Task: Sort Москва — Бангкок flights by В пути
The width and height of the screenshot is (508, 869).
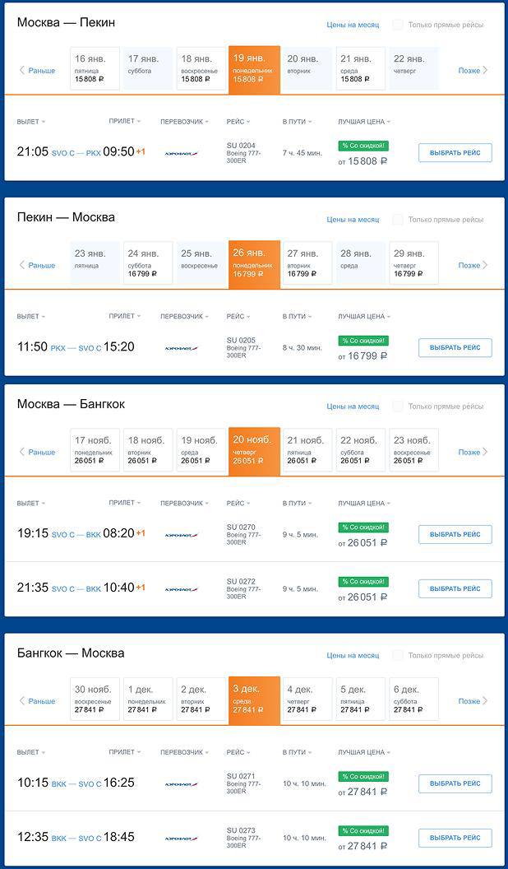Action: tap(297, 503)
